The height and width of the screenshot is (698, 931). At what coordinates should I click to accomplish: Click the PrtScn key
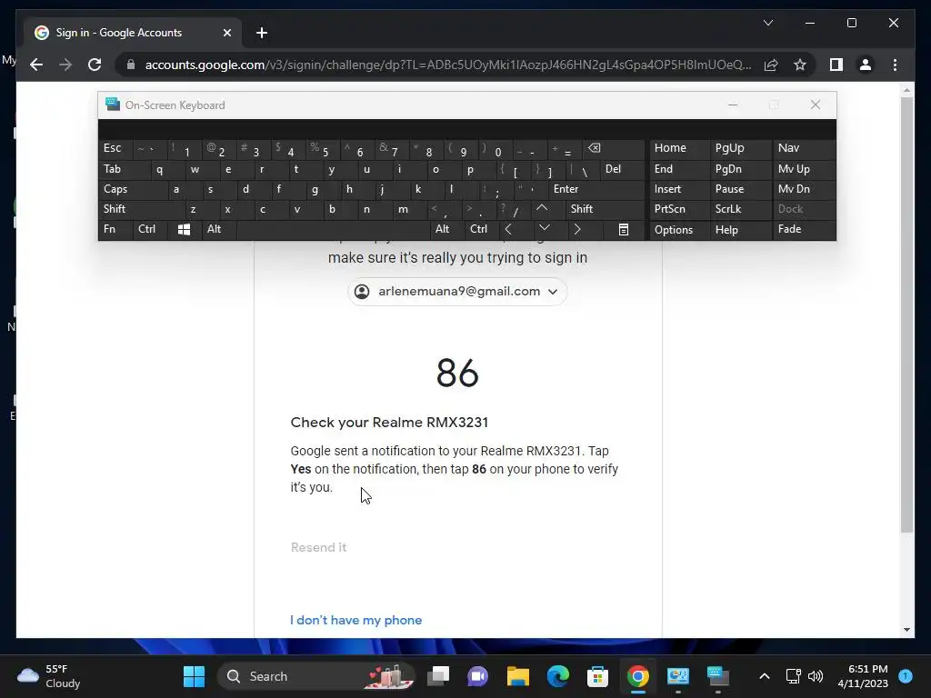[678, 209]
